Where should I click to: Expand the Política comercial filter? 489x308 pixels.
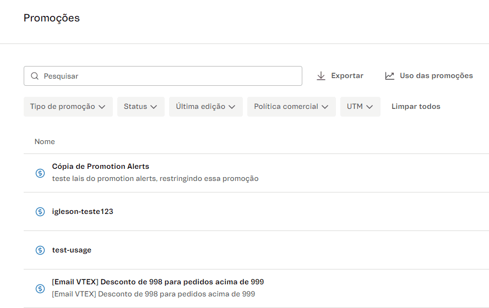[291, 107]
